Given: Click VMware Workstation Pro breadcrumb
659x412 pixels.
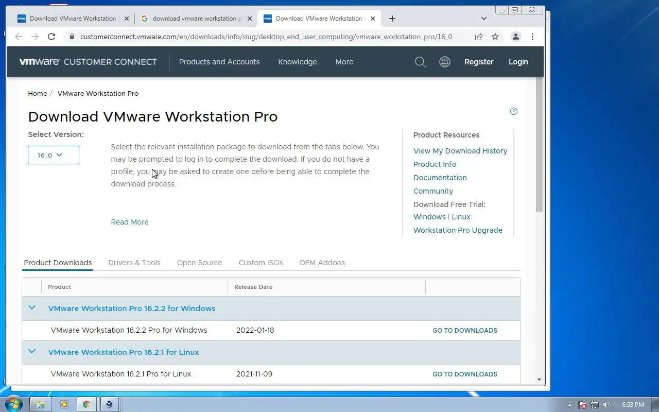Looking at the screenshot, I should (98, 93).
